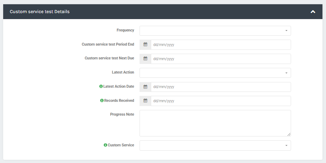
Task: Click inside the Progress Note text area
Action: click(215, 123)
